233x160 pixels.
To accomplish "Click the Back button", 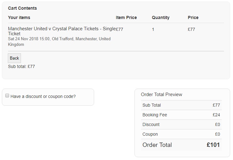I will [x=14, y=58].
